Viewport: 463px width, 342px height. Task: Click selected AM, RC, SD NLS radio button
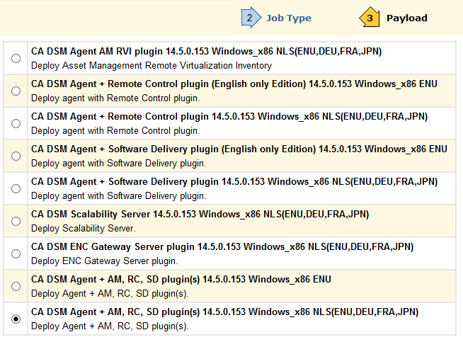click(16, 319)
